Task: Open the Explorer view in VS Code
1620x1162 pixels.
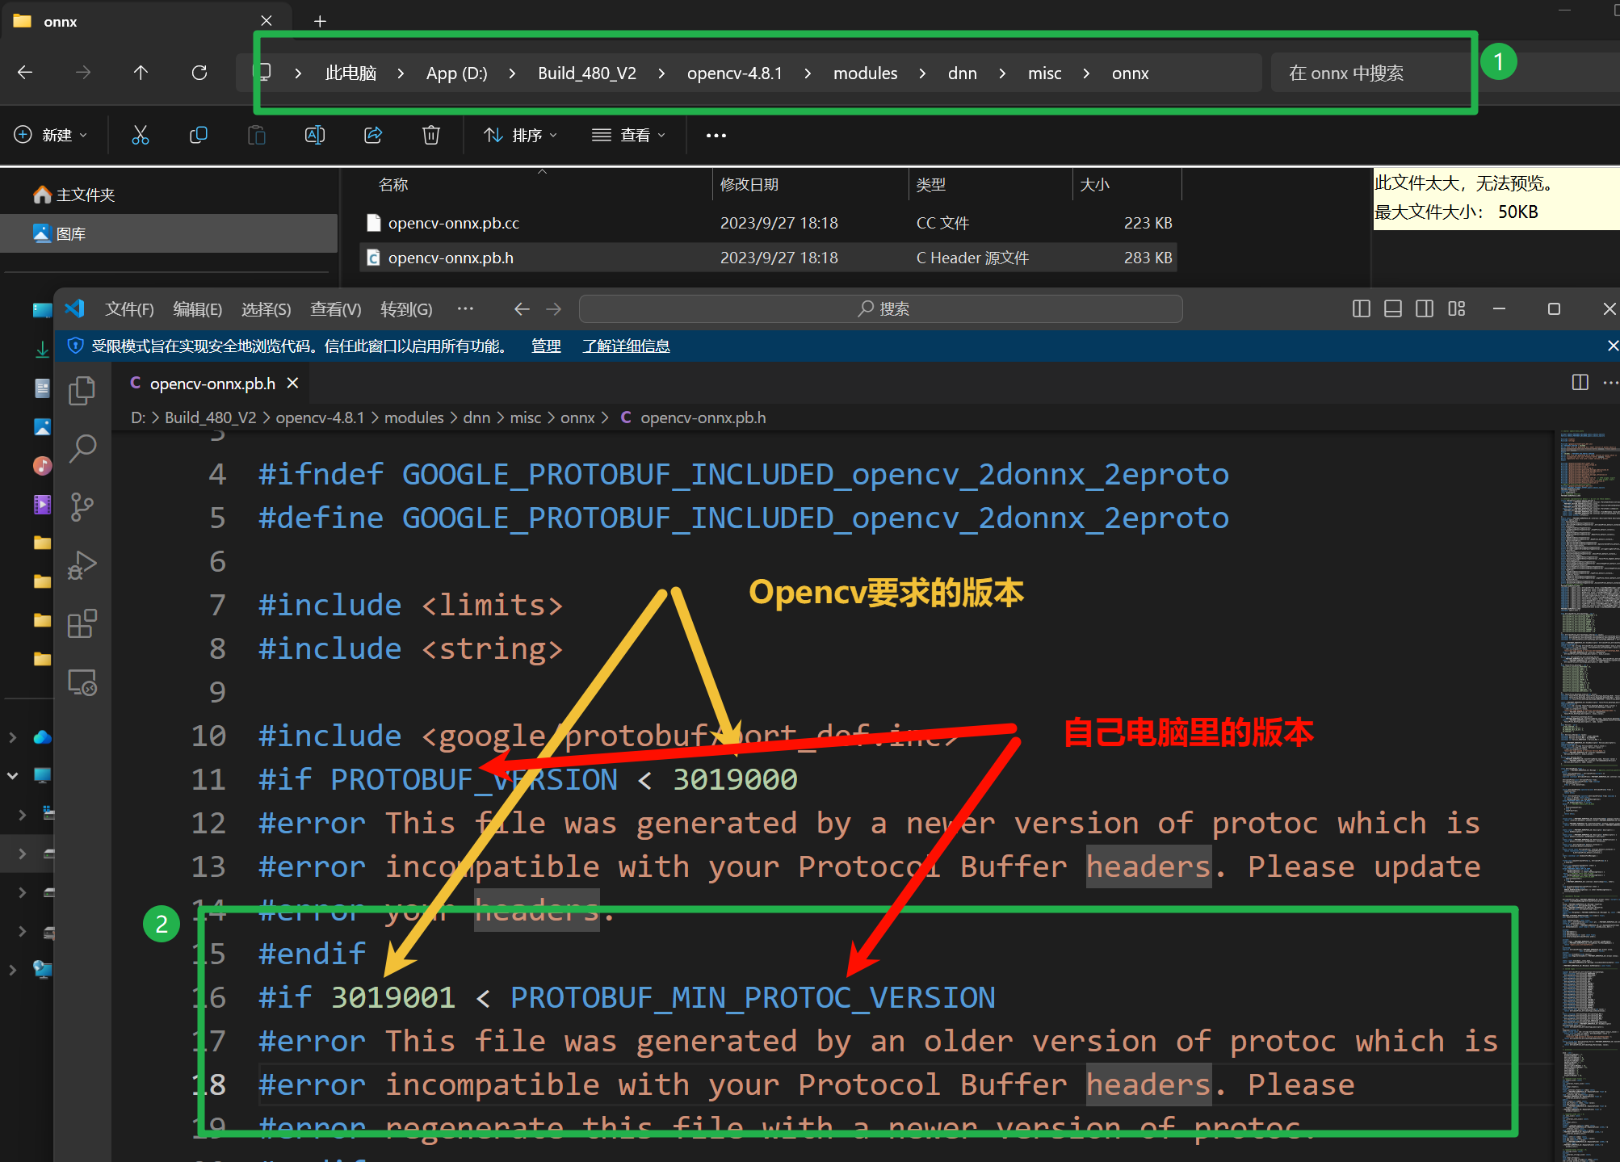Action: tap(82, 389)
